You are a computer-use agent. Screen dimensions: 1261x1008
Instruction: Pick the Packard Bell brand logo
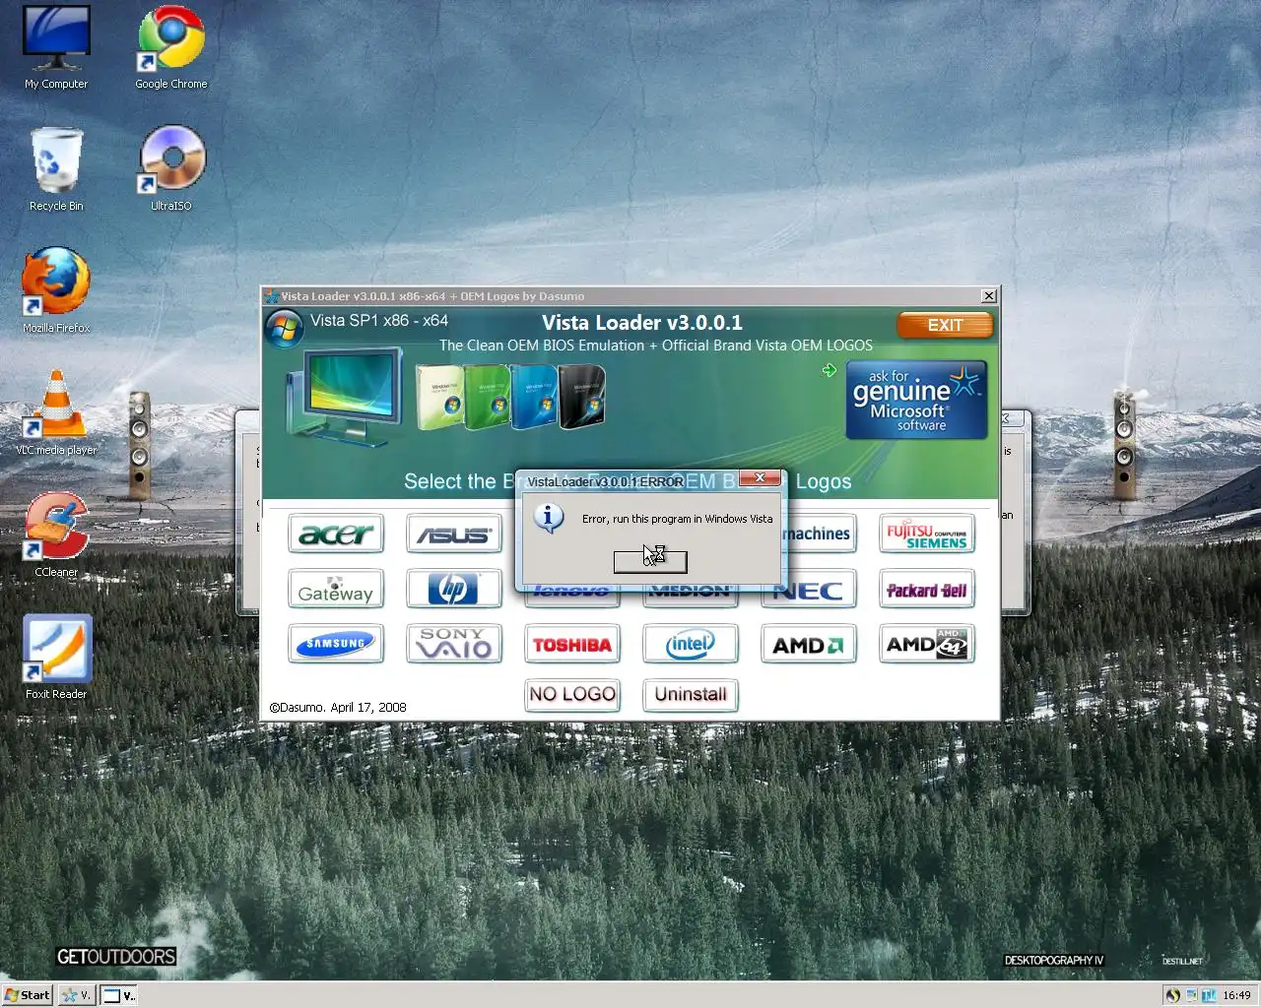[x=927, y=589]
